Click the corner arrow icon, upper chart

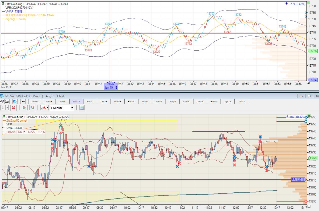point(308,82)
